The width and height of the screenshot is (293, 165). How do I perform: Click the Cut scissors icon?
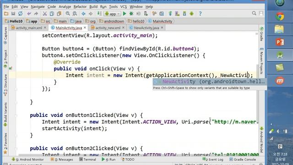45,14
